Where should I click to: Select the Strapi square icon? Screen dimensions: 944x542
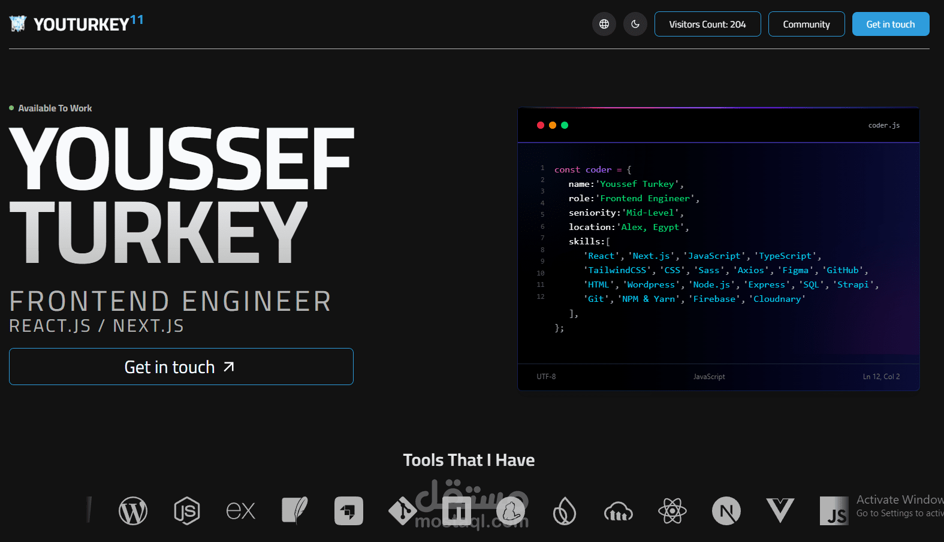tap(349, 511)
